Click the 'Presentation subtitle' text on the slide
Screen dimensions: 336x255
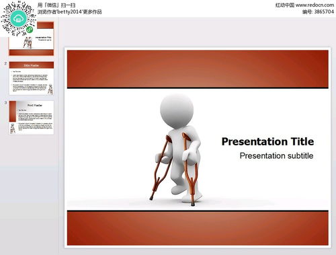click(x=276, y=155)
